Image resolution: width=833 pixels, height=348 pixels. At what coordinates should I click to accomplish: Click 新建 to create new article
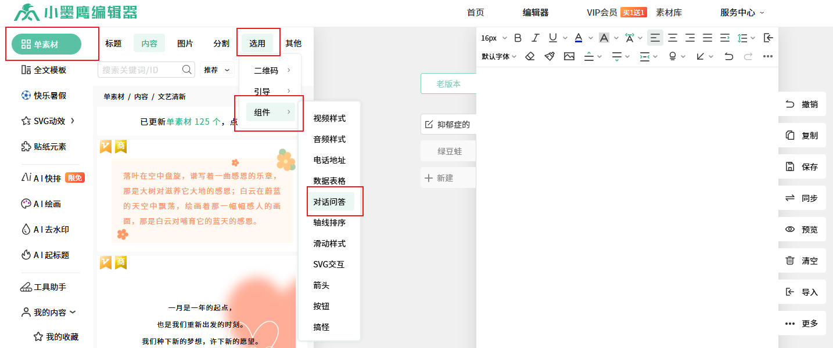[448, 177]
